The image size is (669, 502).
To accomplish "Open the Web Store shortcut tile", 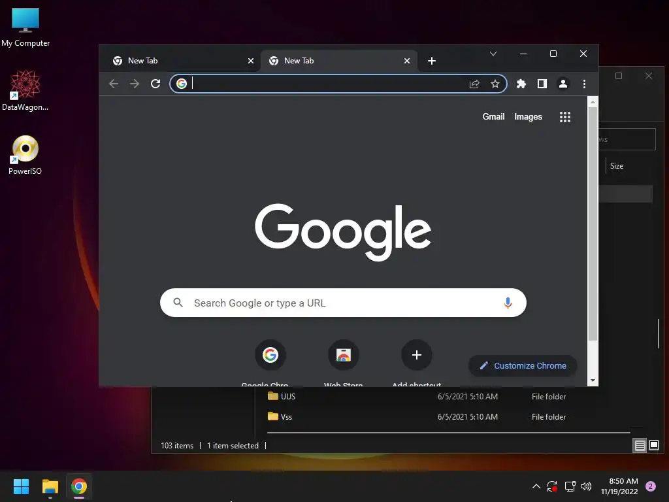I will 344,355.
